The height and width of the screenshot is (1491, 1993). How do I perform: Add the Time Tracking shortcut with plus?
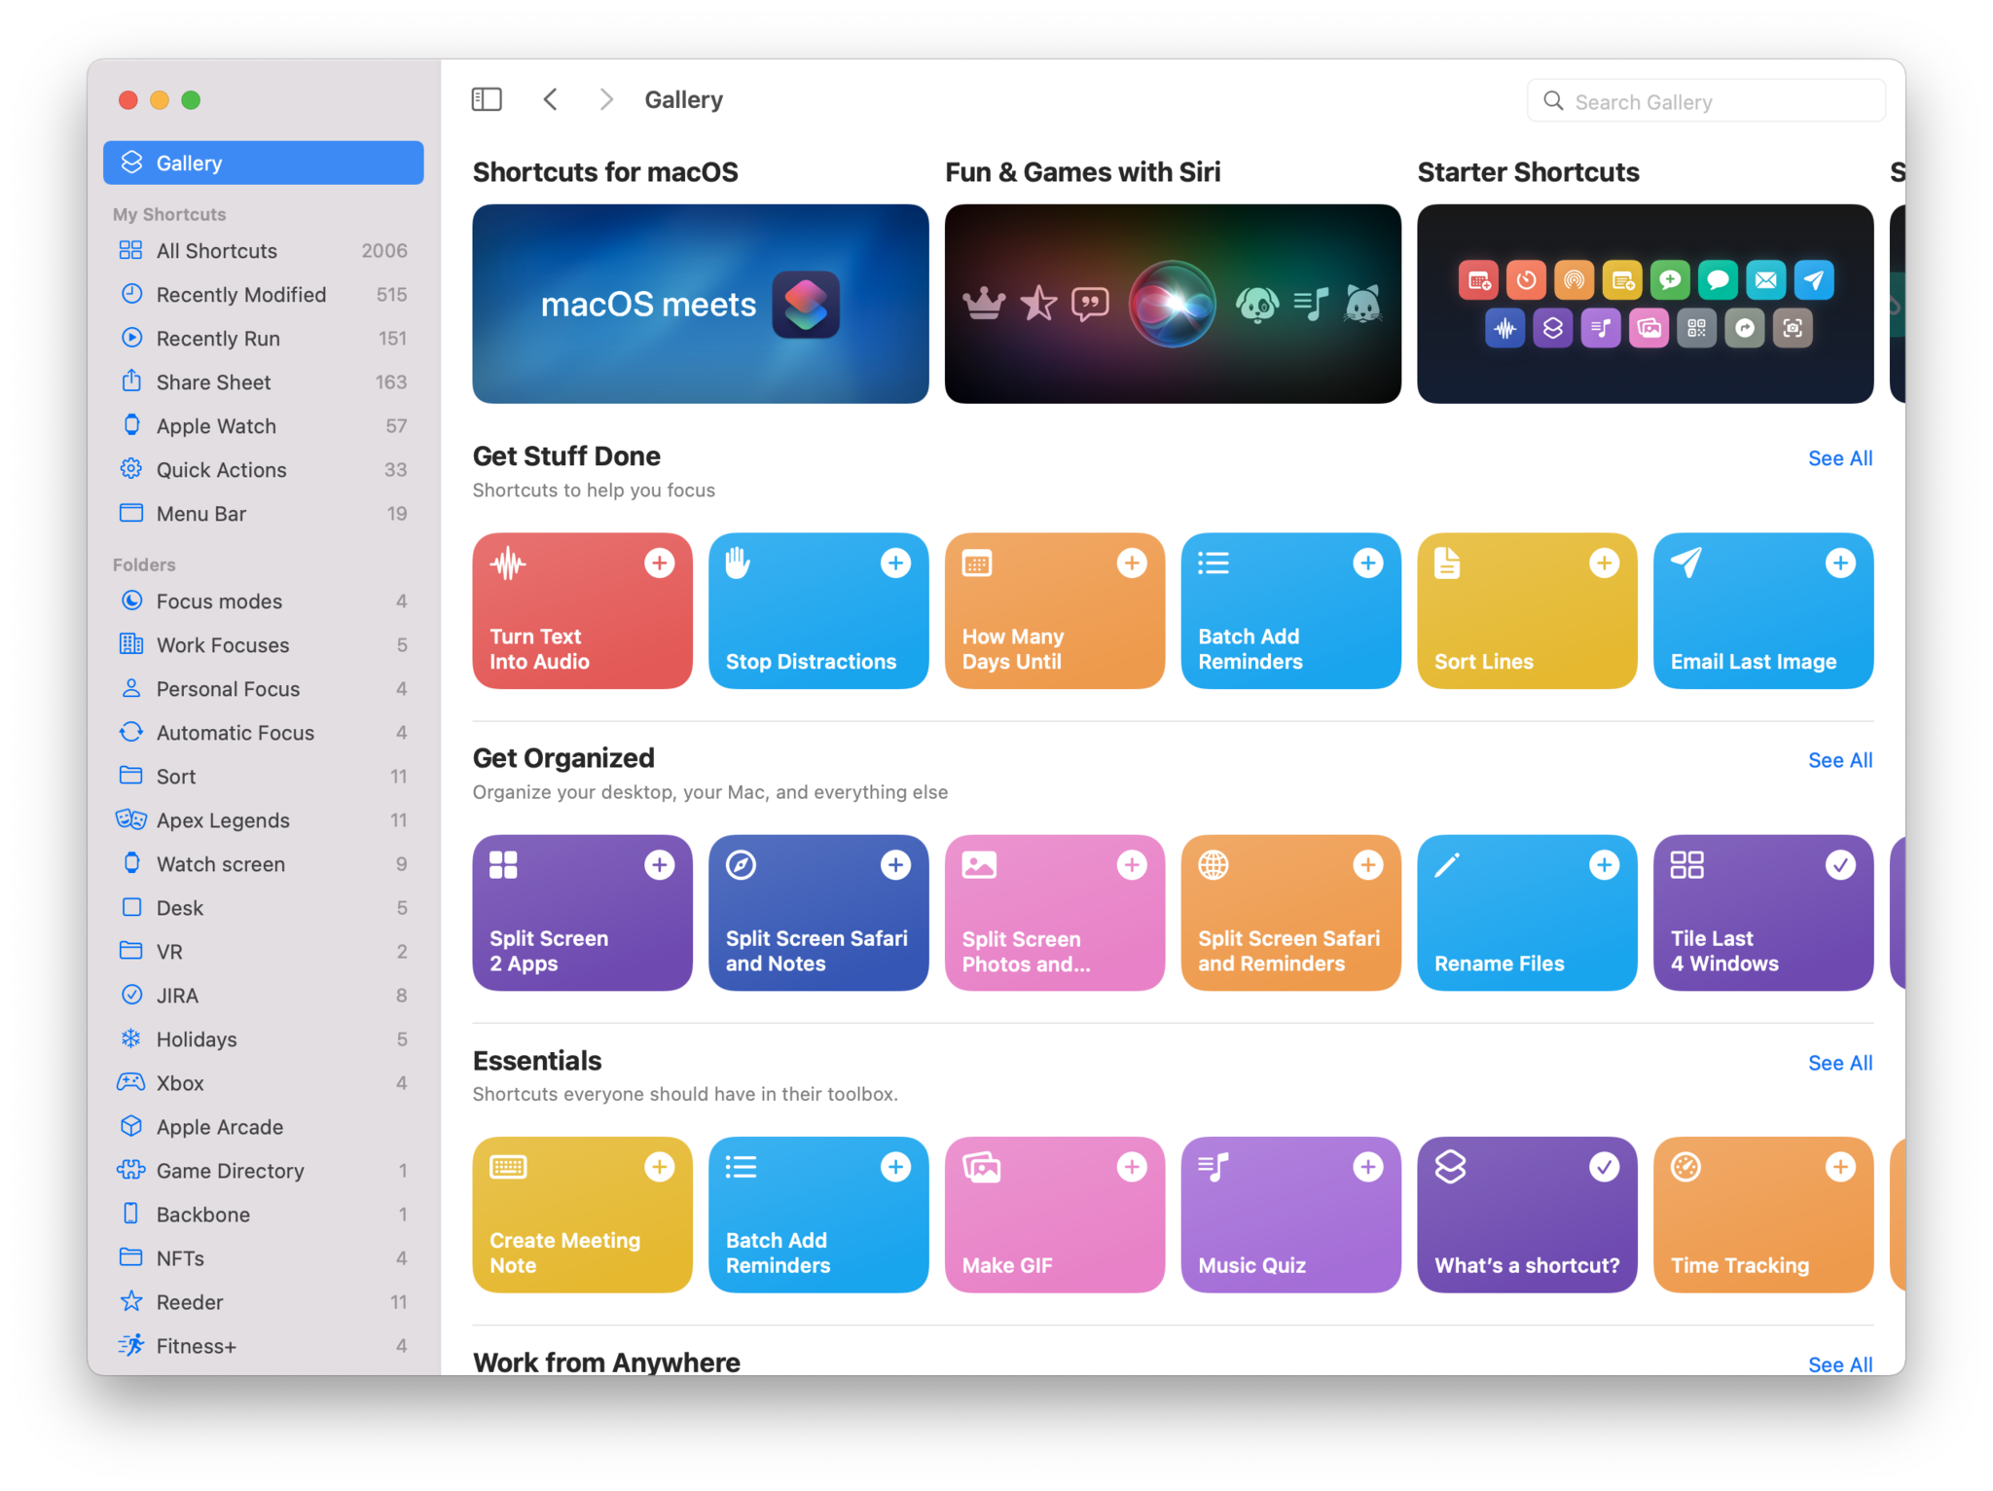1840,1167
